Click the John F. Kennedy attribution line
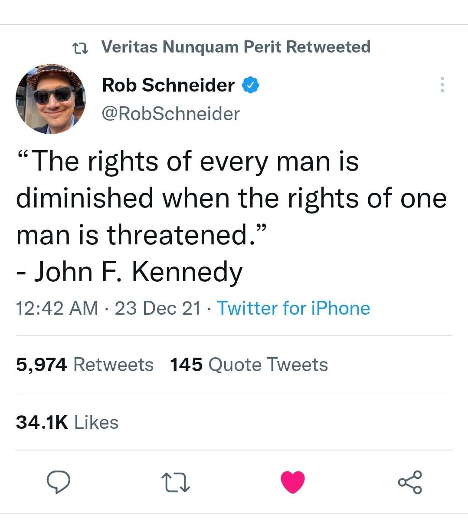The height and width of the screenshot is (520, 468). pyautogui.click(x=130, y=272)
